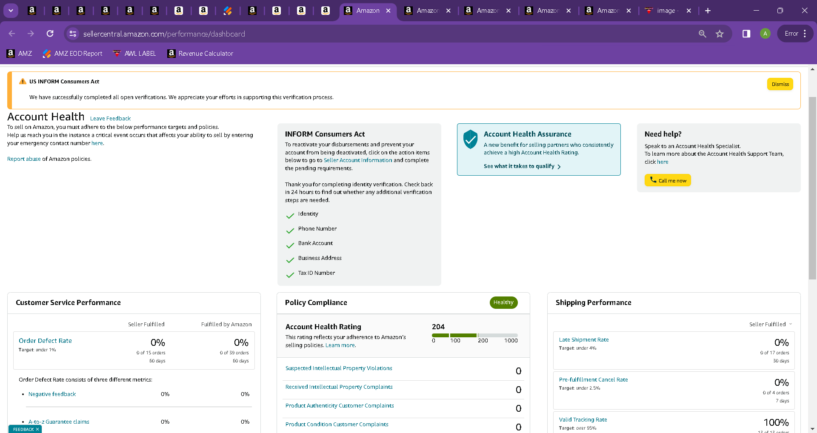Dismiss the US INFORM Consumers Act banner
817x433 pixels.
(x=780, y=84)
